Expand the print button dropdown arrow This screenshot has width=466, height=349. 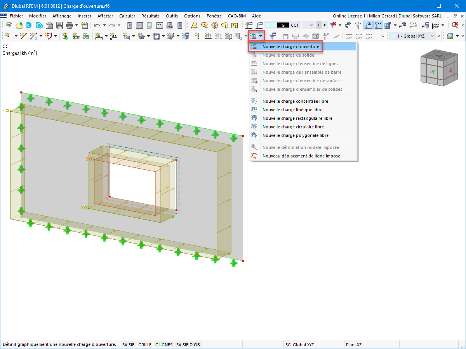tap(77, 25)
